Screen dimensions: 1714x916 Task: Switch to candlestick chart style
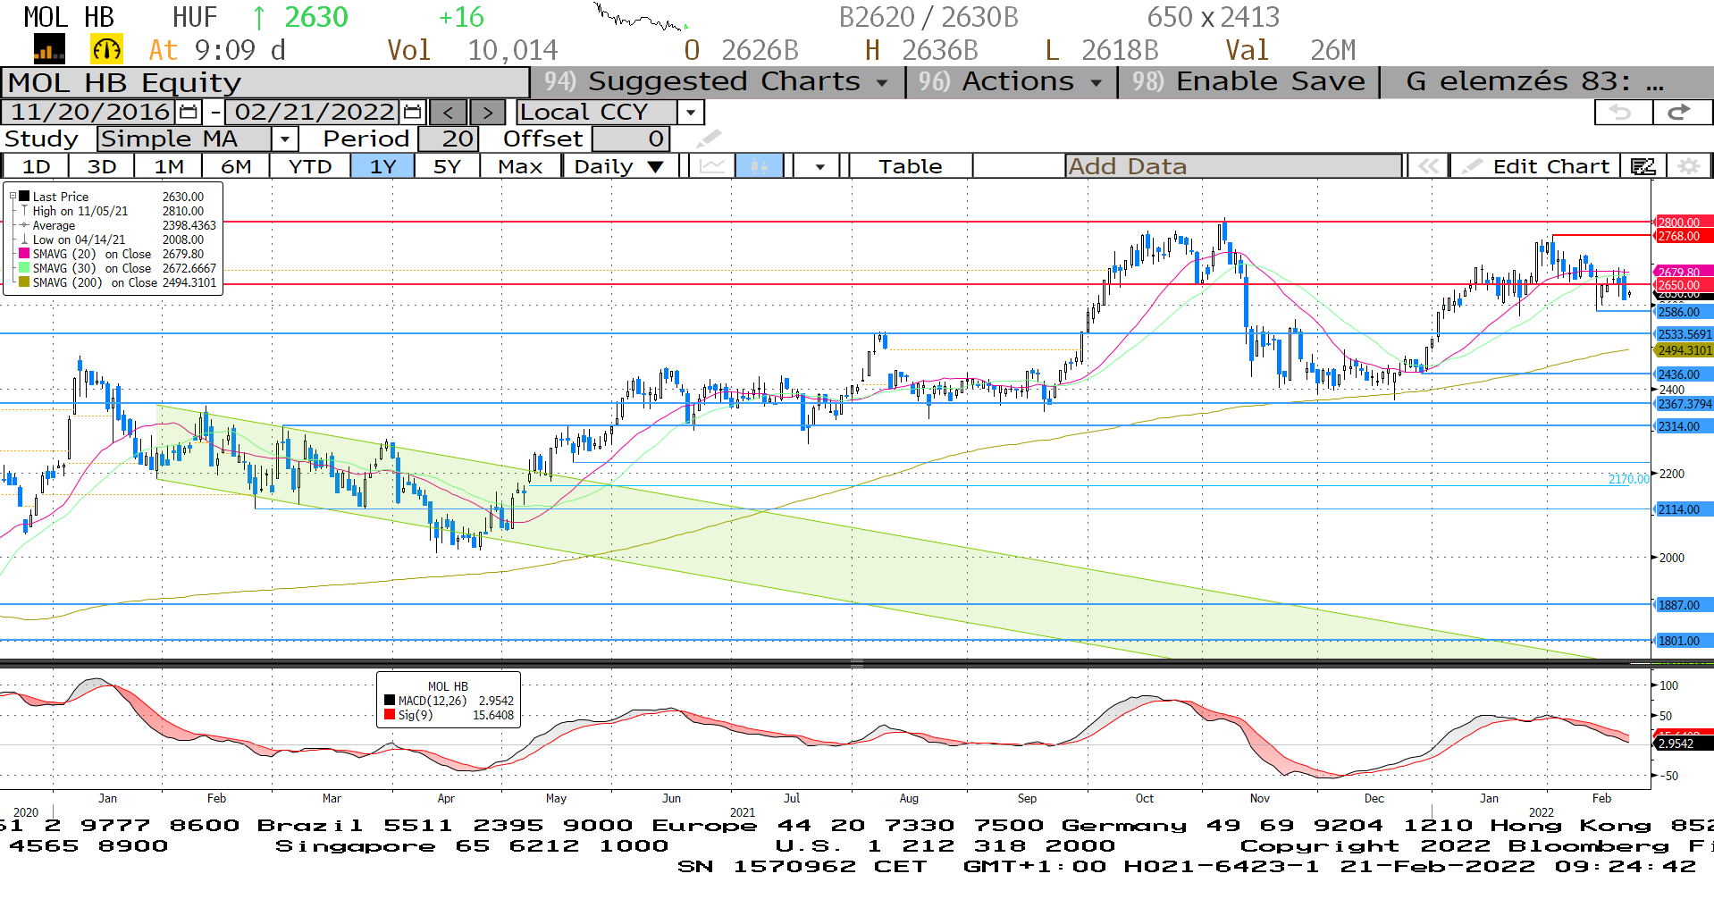tap(760, 166)
